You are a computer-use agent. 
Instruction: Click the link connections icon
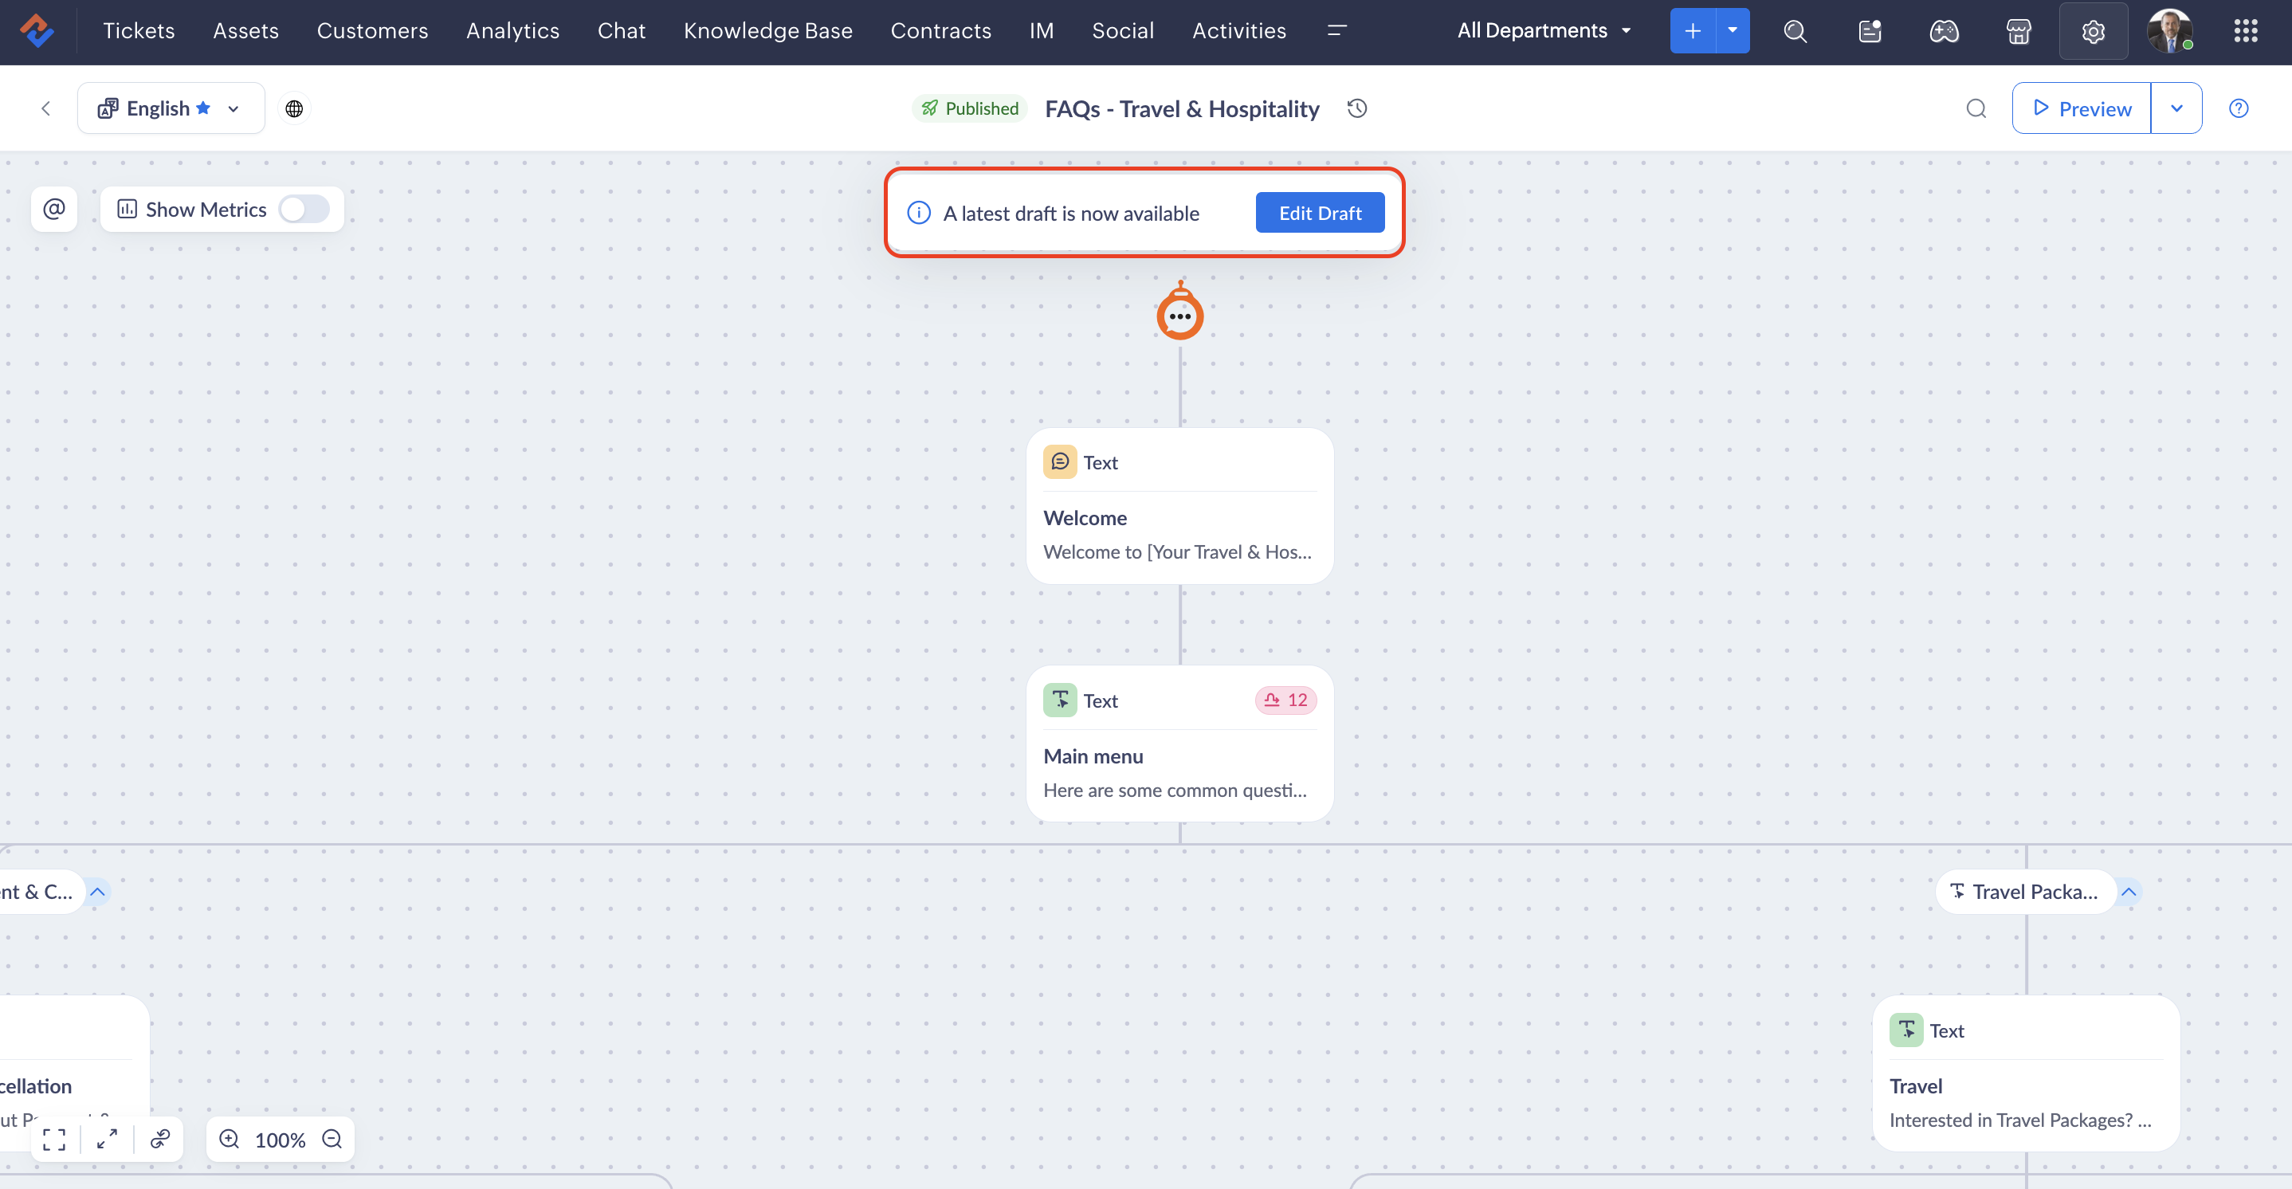click(x=160, y=1139)
